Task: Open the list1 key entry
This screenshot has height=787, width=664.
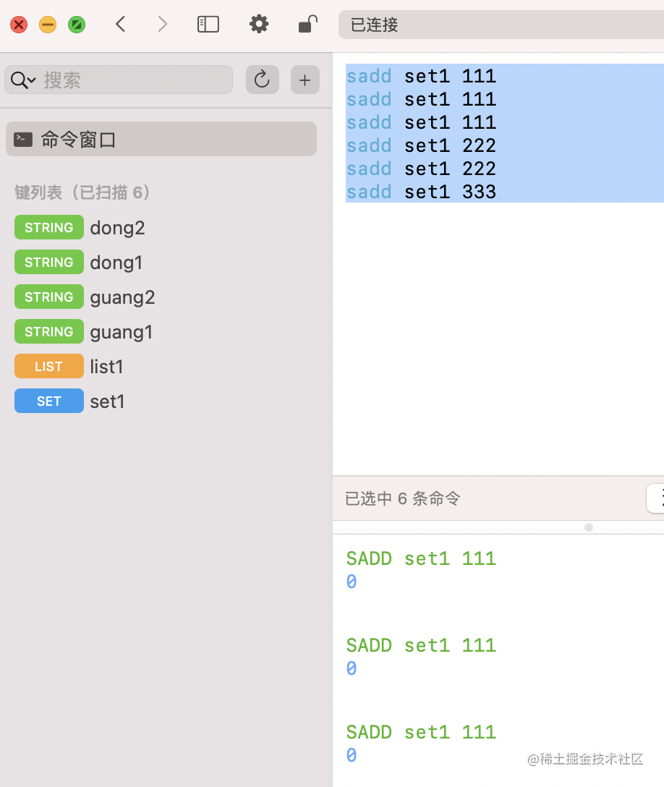Action: (106, 366)
